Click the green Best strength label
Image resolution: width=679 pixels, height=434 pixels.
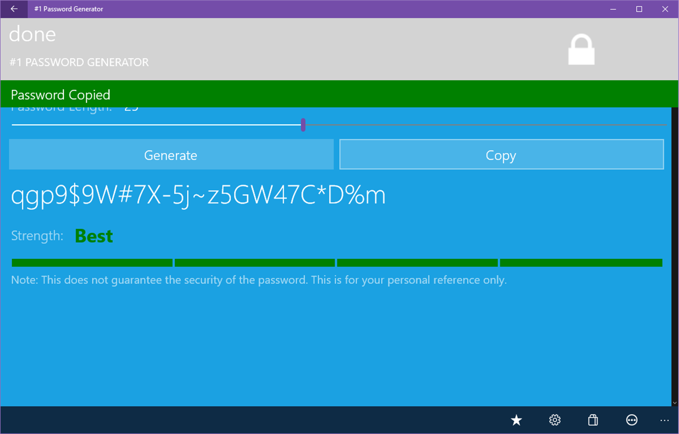[x=94, y=236]
